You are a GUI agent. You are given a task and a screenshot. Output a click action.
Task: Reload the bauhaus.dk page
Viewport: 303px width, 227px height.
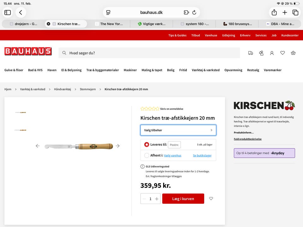pyautogui.click(x=194, y=13)
